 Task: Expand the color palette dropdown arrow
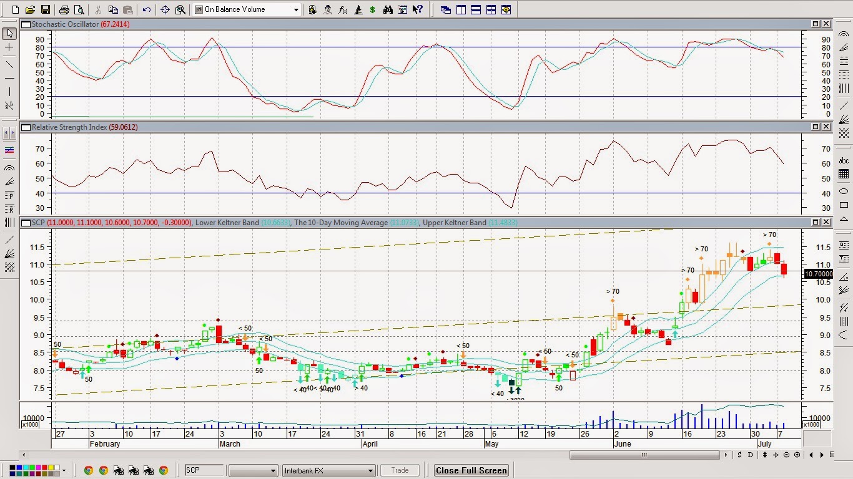(x=64, y=470)
